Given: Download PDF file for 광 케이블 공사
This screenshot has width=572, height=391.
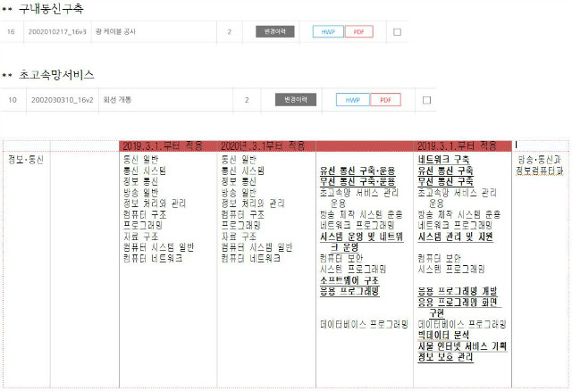Looking at the screenshot, I should [358, 32].
